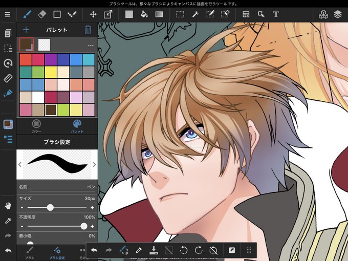348x261 pixels.
Task: Select the Gradient tool
Action: click(x=159, y=15)
